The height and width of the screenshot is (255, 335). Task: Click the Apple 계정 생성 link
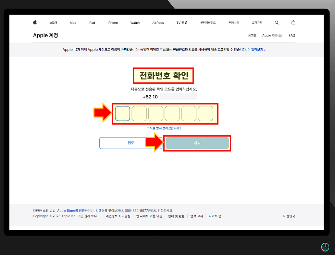coord(272,35)
